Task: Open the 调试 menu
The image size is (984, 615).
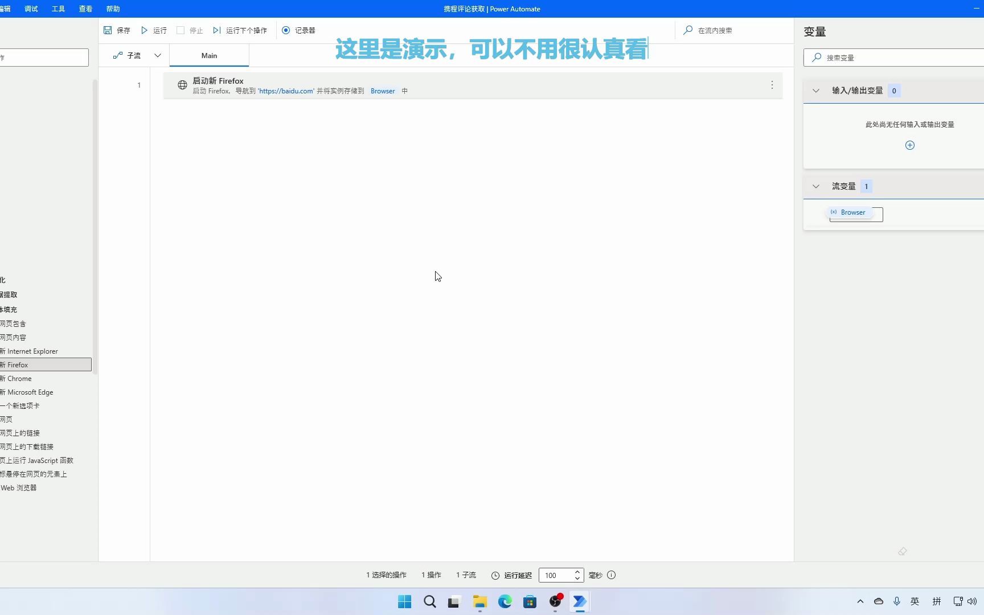Action: pos(31,9)
